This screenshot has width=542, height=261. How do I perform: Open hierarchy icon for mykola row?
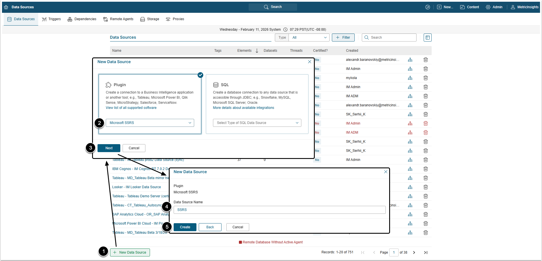(410, 78)
